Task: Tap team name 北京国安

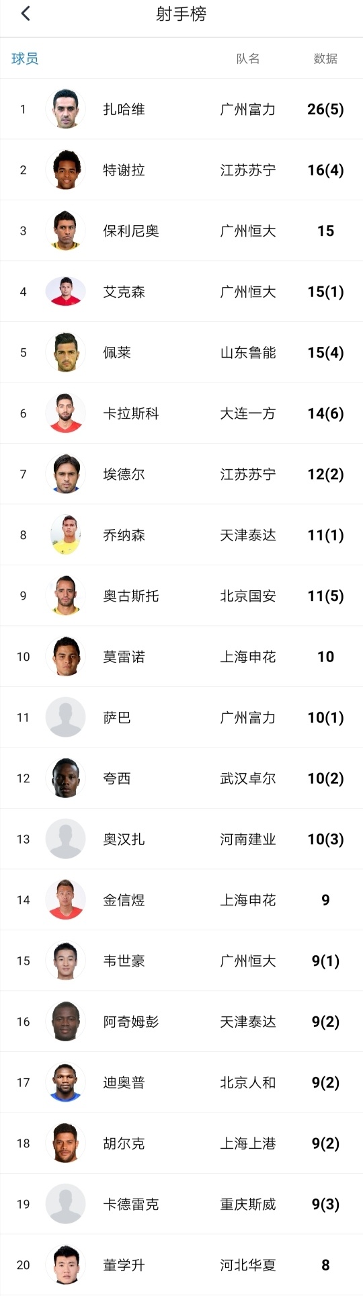Action: (x=248, y=596)
